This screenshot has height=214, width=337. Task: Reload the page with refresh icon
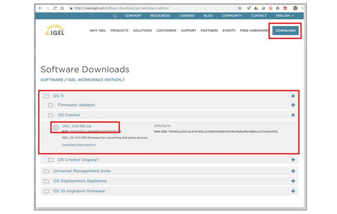tap(55, 8)
